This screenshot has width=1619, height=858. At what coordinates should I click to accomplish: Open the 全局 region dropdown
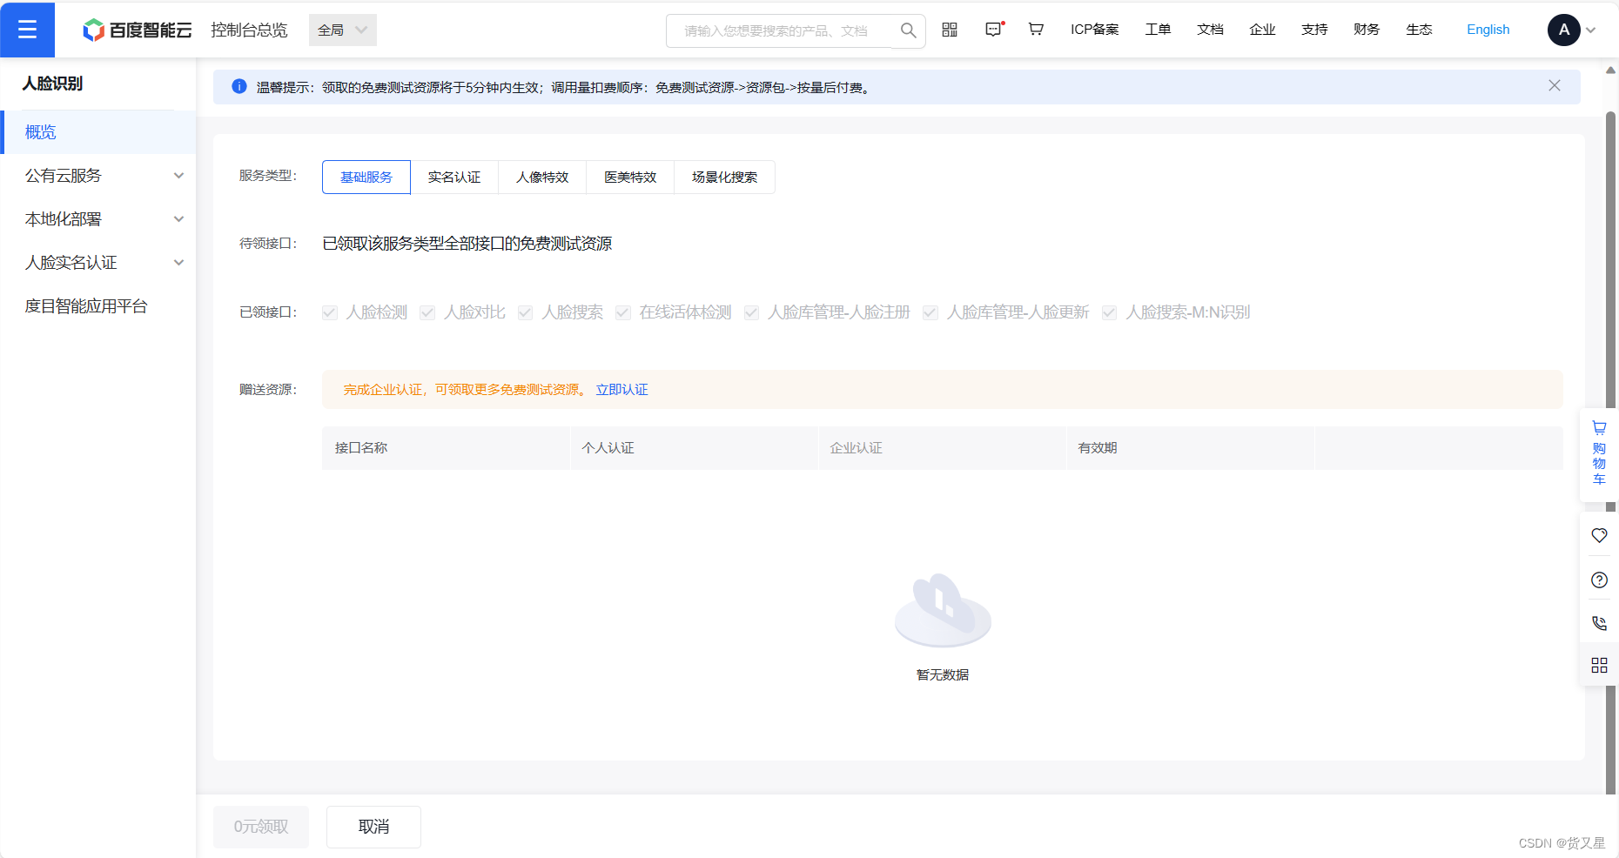(343, 30)
